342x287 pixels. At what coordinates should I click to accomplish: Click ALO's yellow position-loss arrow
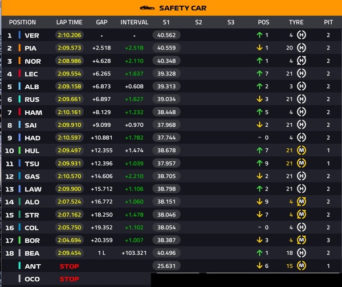(x=259, y=202)
